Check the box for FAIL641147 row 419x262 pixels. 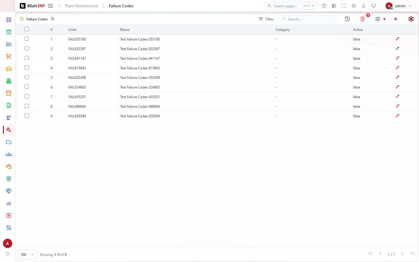(x=27, y=58)
